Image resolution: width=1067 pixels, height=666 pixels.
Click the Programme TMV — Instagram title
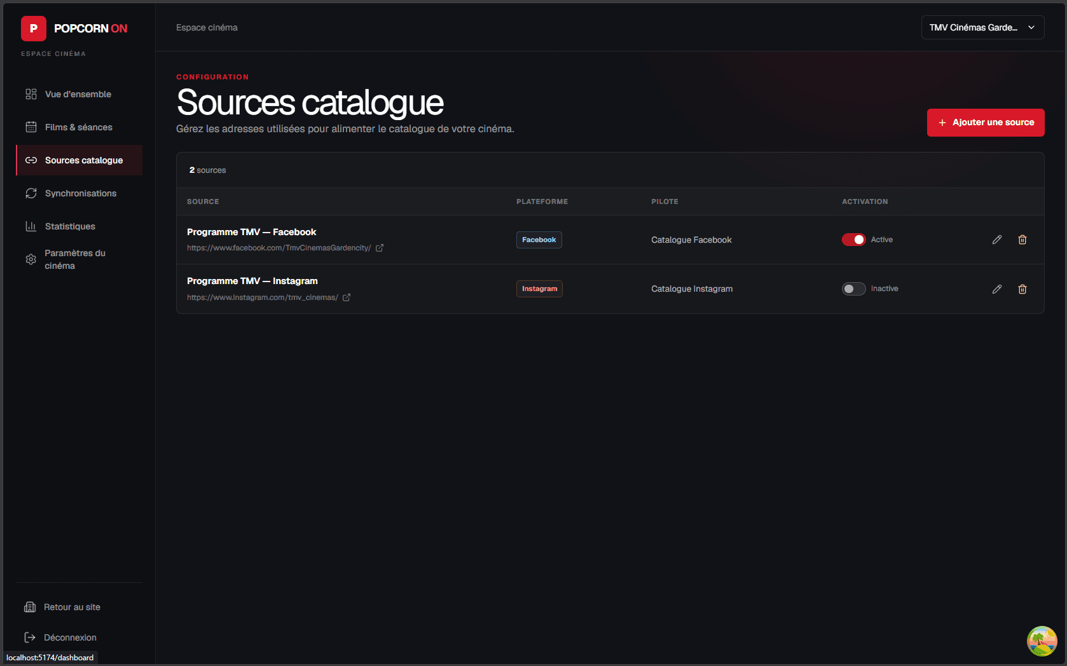click(x=252, y=281)
